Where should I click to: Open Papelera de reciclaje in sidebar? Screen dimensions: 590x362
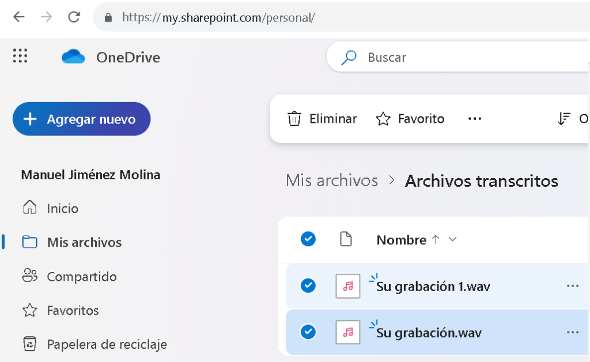tap(94, 344)
